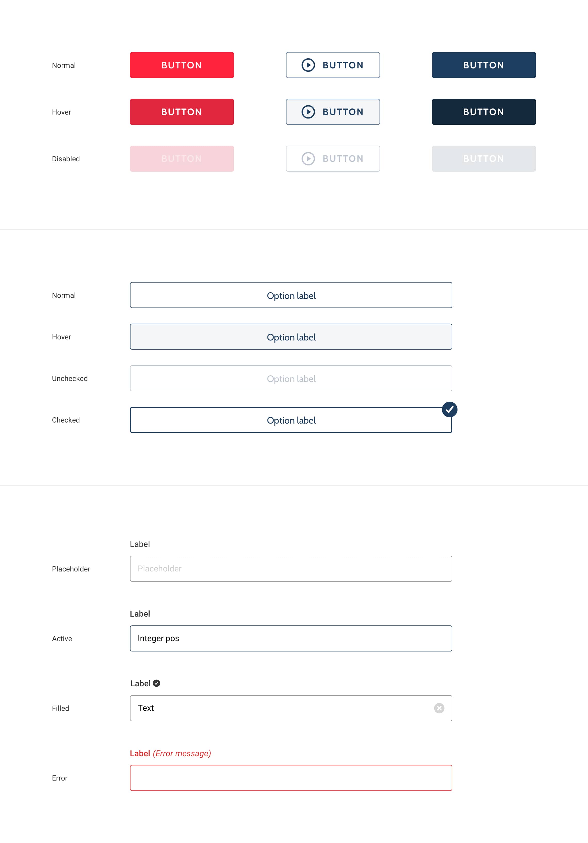Image resolution: width=588 pixels, height=843 pixels.
Task: Clear the filled Text field using X icon
Action: (439, 708)
